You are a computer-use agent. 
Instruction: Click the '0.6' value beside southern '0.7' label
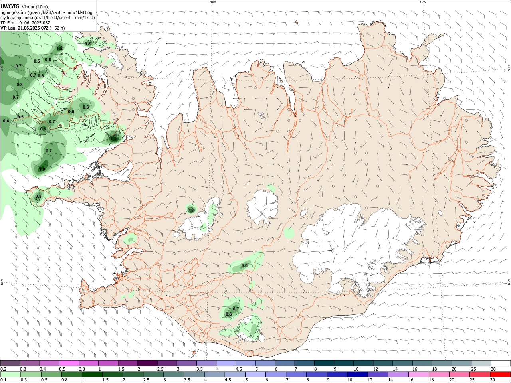coord(229,314)
